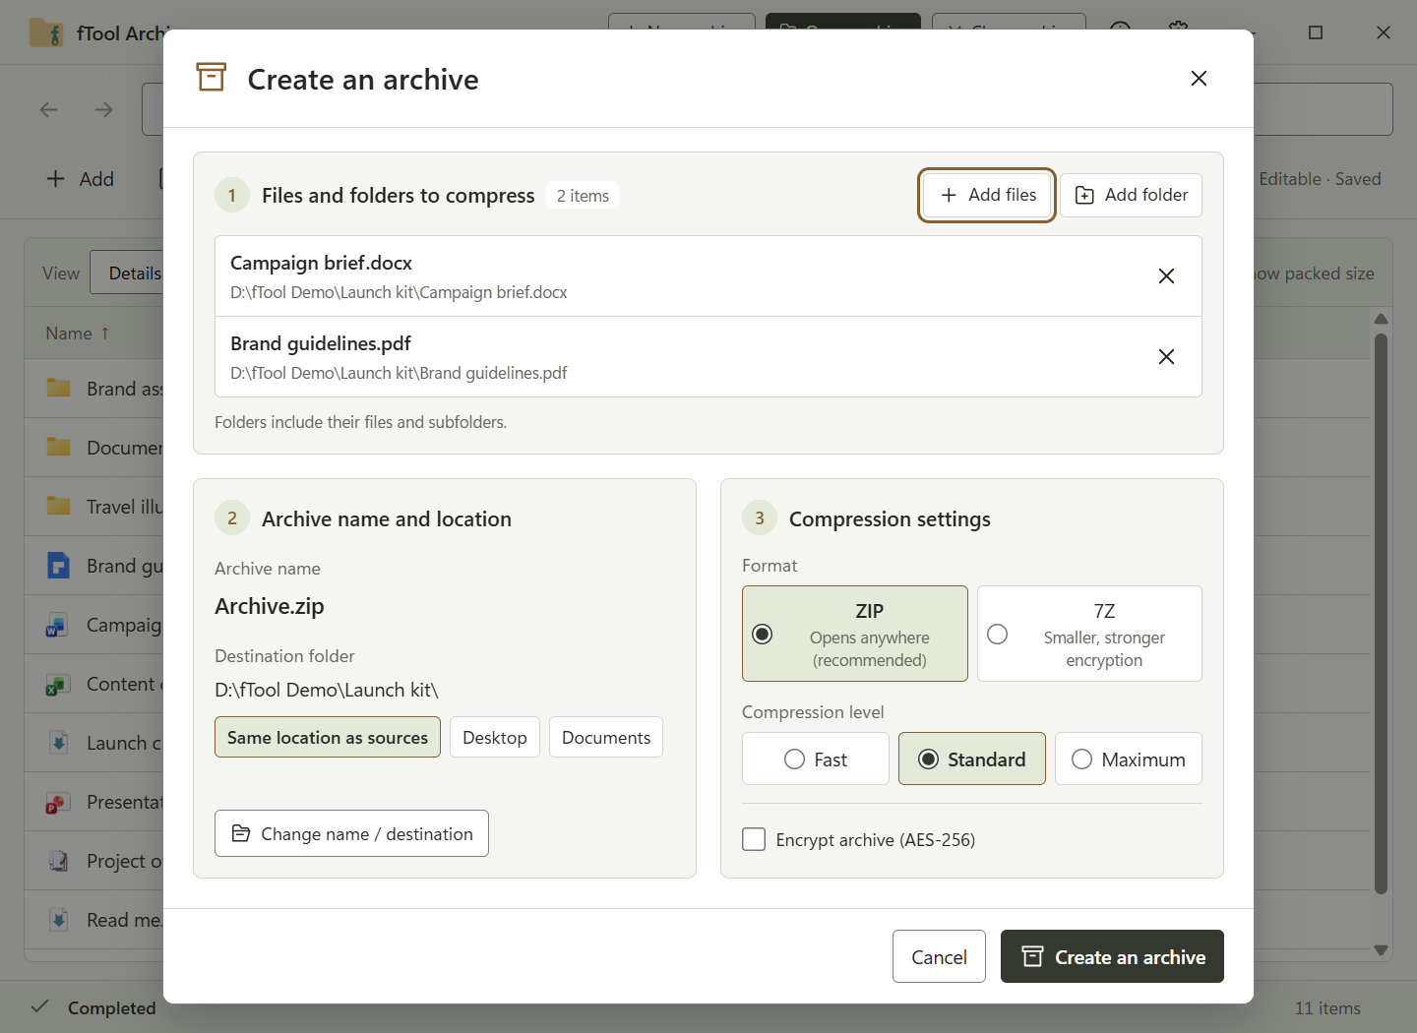
Task: Click the scroll-up arrow of file list
Action: coord(1381,319)
